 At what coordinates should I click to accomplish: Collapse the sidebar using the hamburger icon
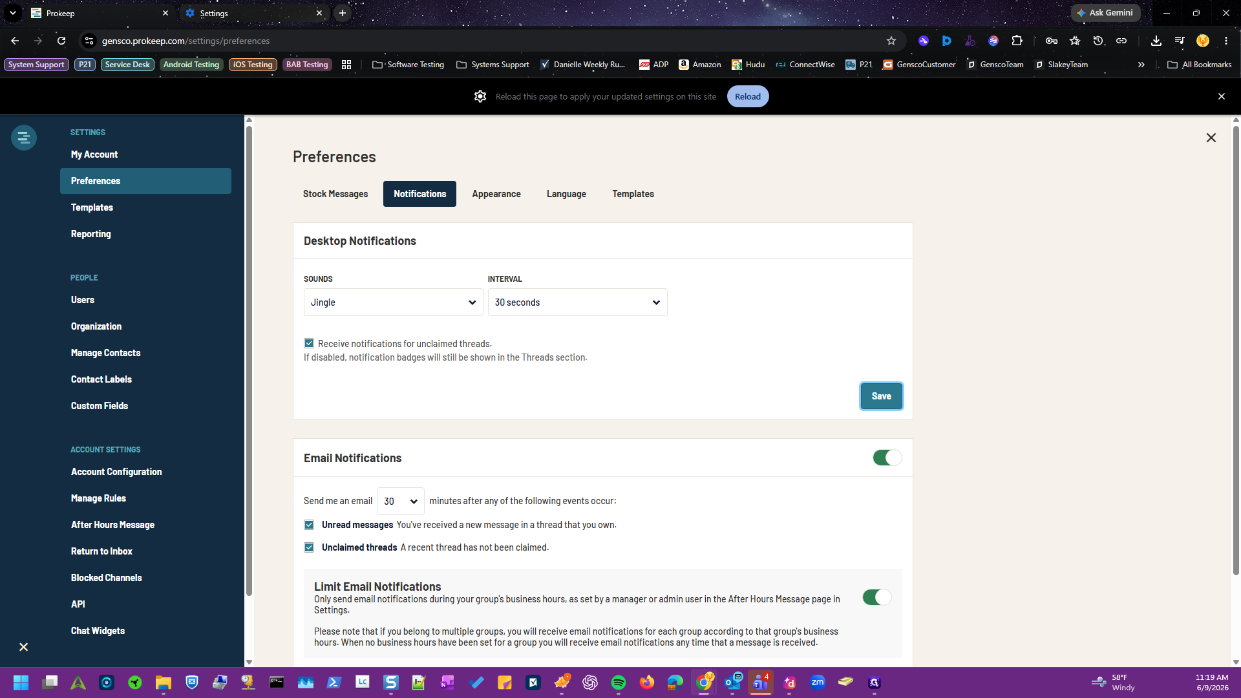click(24, 138)
